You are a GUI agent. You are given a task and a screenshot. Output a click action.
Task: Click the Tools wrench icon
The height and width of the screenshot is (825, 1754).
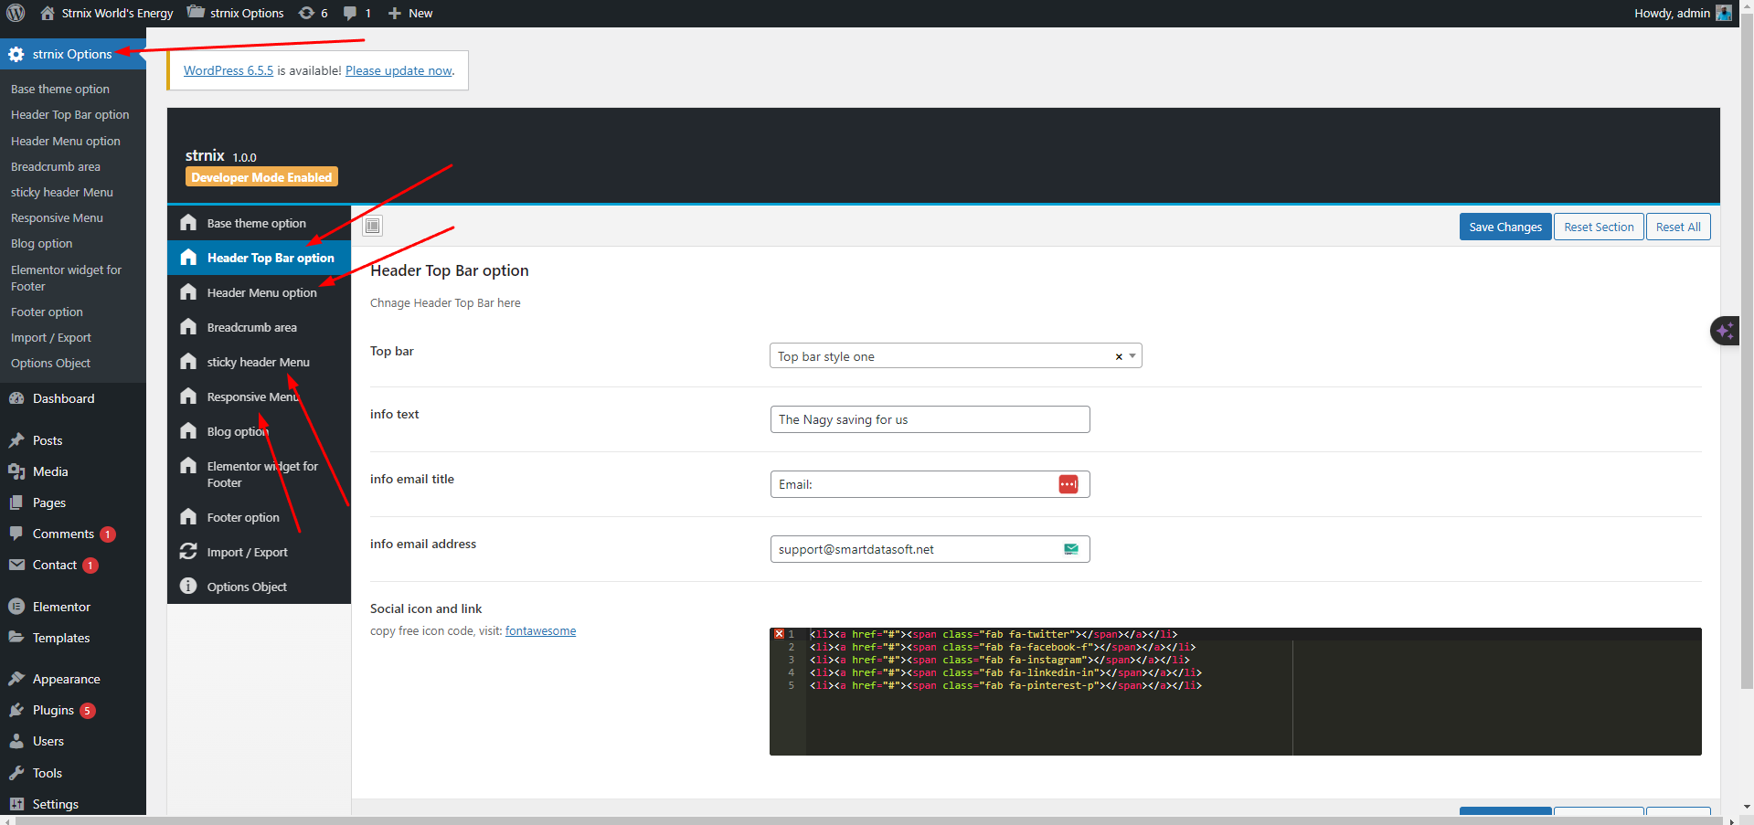[x=16, y=773]
